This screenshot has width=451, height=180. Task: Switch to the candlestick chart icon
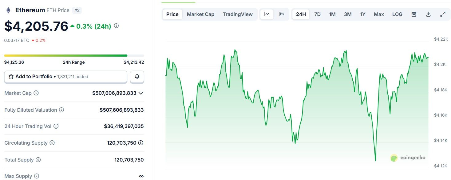pos(282,14)
